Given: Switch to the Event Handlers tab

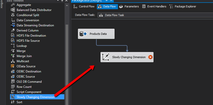Looking at the screenshot, I should point(154,6).
